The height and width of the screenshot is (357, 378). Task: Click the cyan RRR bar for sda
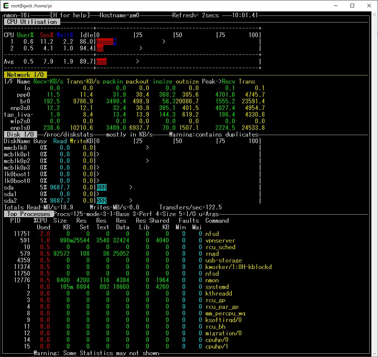point(101,187)
